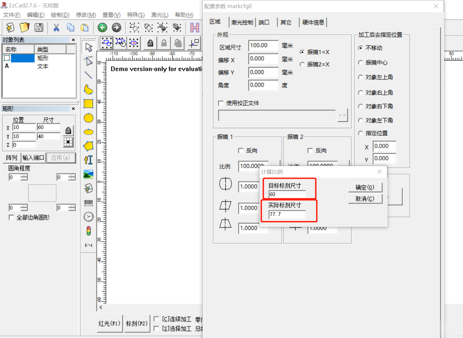Open the 绘制(D) menu
This screenshot has height=338, width=463.
click(60, 15)
